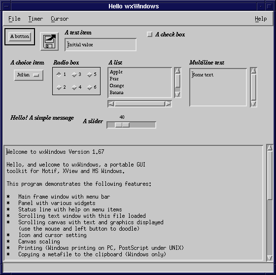
Task: Click Multiline text scroll up arrow
Action: coord(253,71)
